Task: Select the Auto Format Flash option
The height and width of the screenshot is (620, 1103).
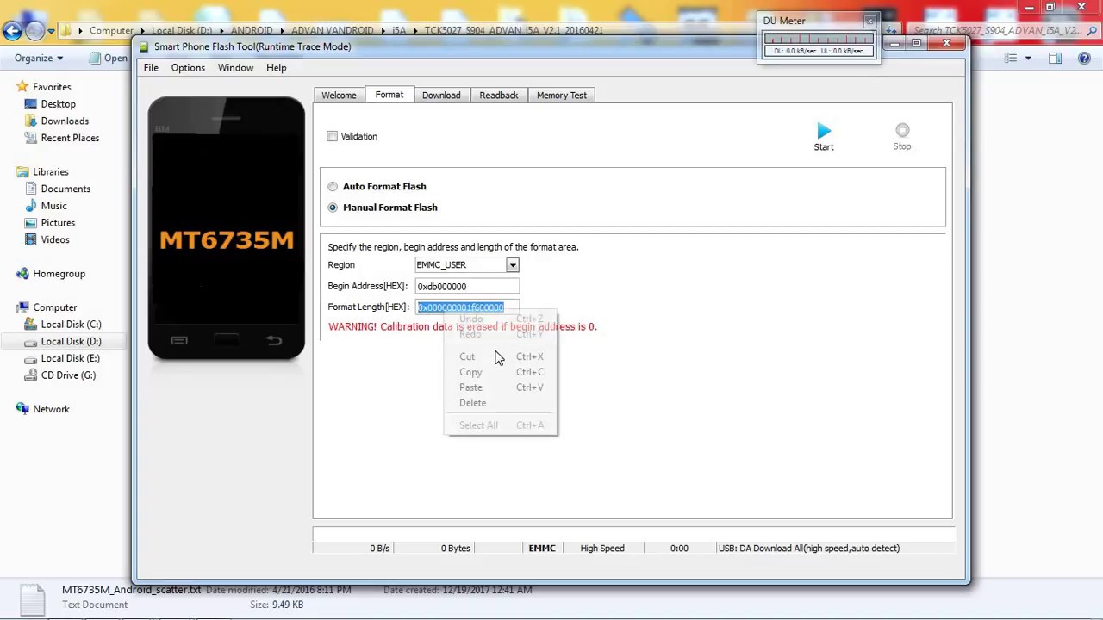Action: [333, 186]
